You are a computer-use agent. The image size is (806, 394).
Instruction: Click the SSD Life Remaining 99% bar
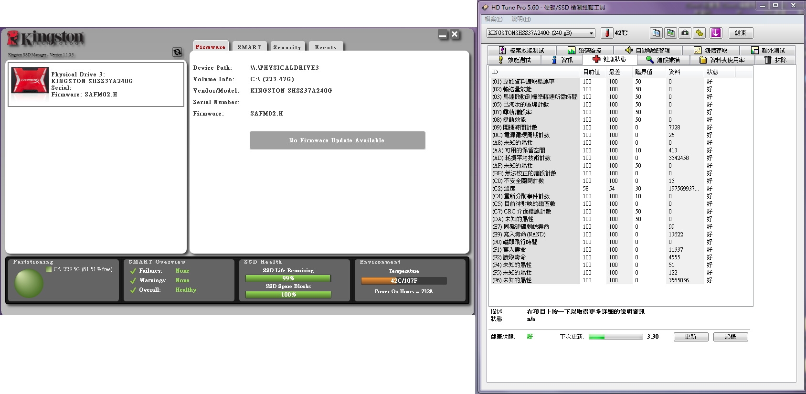[x=288, y=278]
